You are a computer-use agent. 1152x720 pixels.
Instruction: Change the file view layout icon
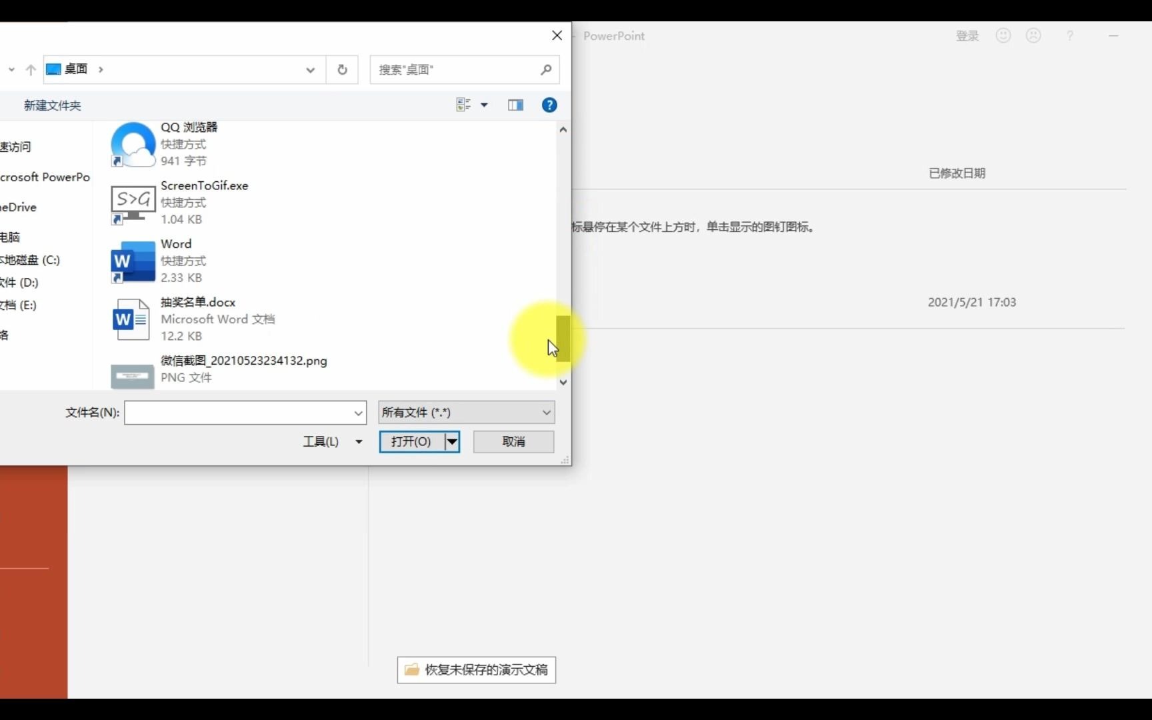click(463, 105)
